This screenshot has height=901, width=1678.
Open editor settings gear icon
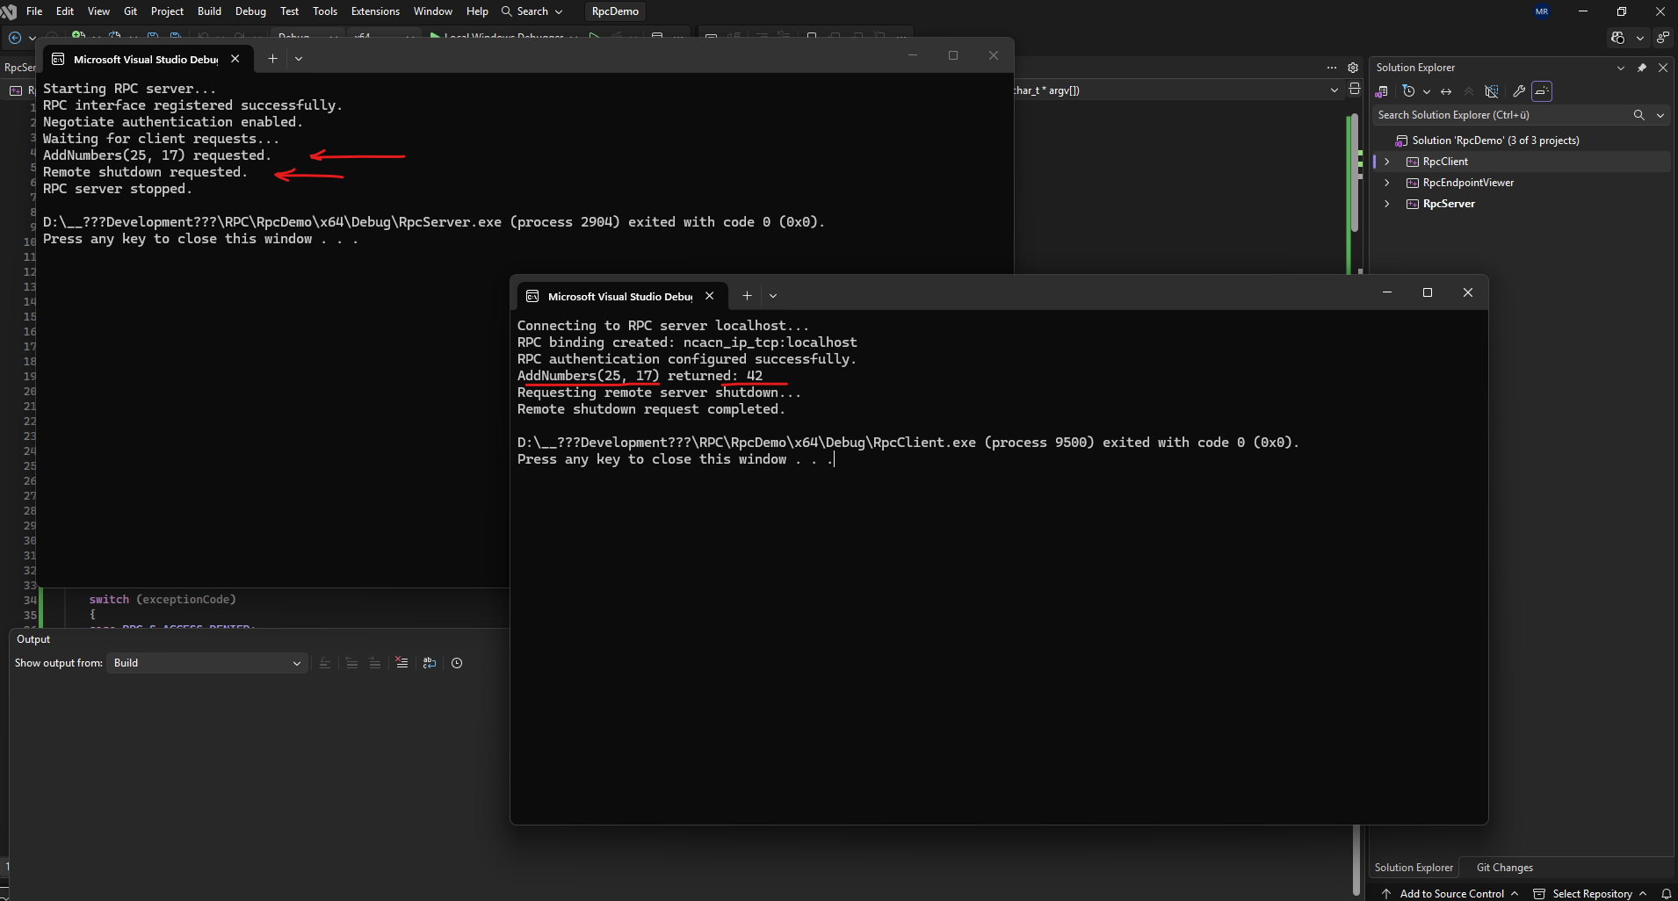click(x=1353, y=68)
